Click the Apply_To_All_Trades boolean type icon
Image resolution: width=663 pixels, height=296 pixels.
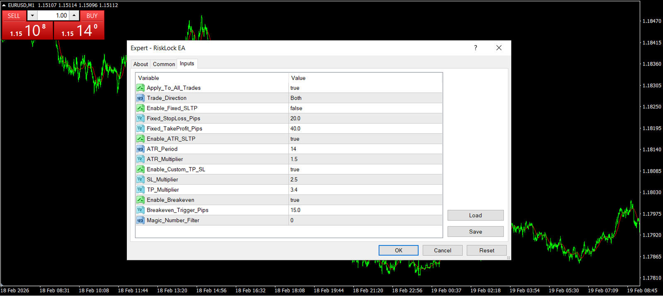pos(140,88)
